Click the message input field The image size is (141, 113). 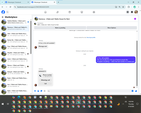click(x=89, y=91)
